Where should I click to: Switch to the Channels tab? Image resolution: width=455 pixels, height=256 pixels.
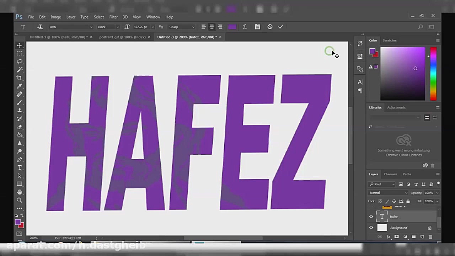390,174
